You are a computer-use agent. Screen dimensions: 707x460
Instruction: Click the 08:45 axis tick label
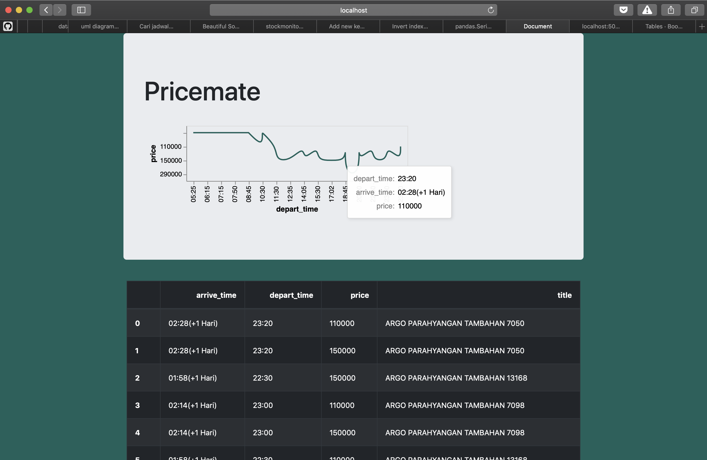pyautogui.click(x=249, y=194)
